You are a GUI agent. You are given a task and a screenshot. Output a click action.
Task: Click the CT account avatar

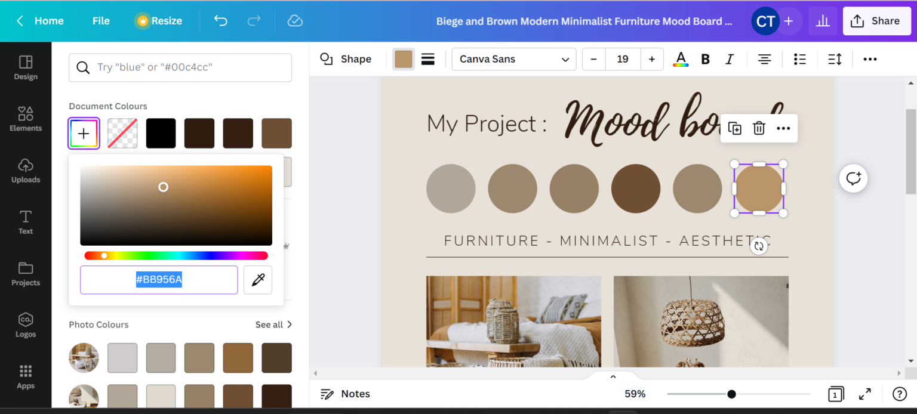tap(765, 21)
